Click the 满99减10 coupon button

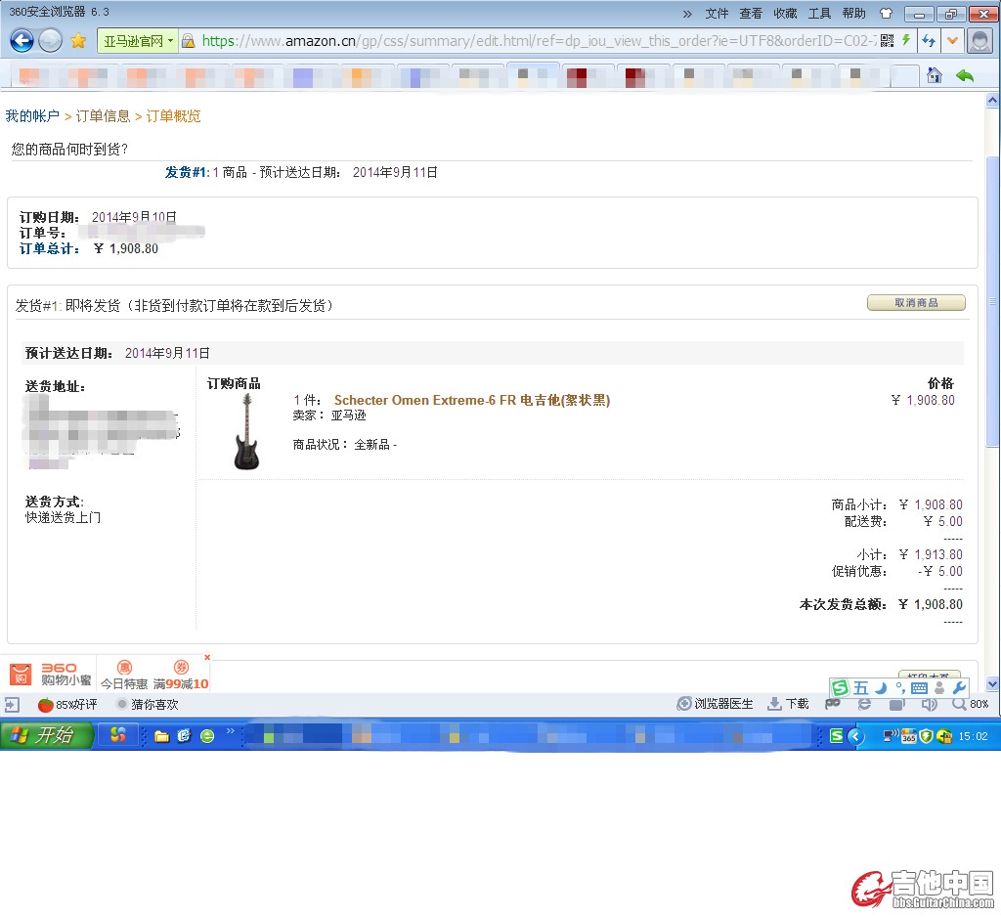[181, 677]
